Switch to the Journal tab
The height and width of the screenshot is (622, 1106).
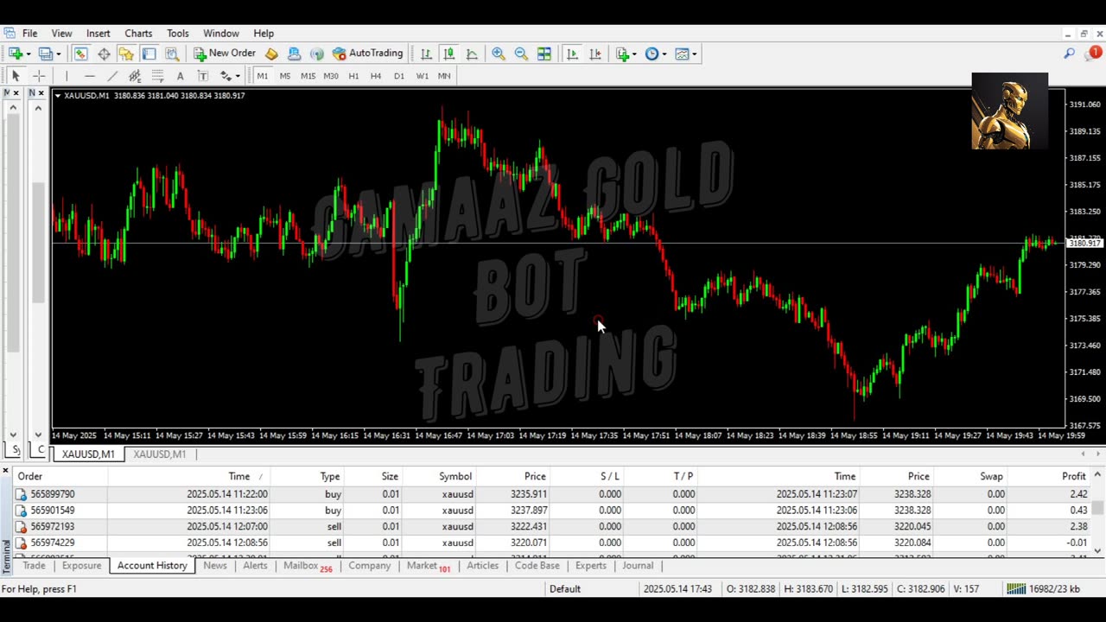pyautogui.click(x=638, y=565)
